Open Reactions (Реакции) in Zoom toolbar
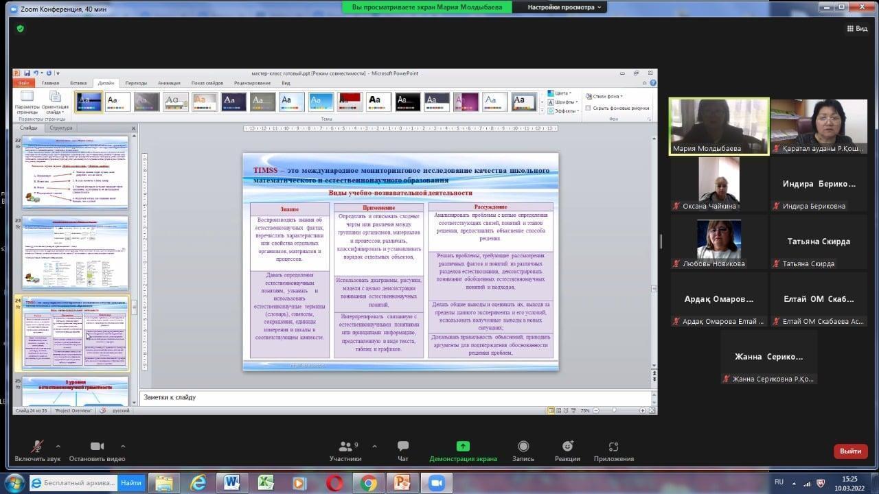Image resolution: width=879 pixels, height=494 pixels. 567,447
